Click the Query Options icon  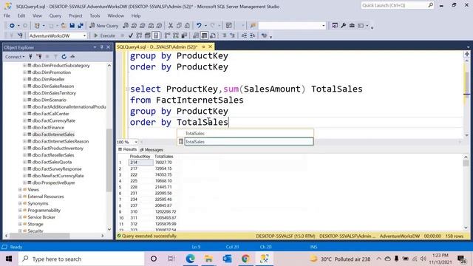pos(148,35)
